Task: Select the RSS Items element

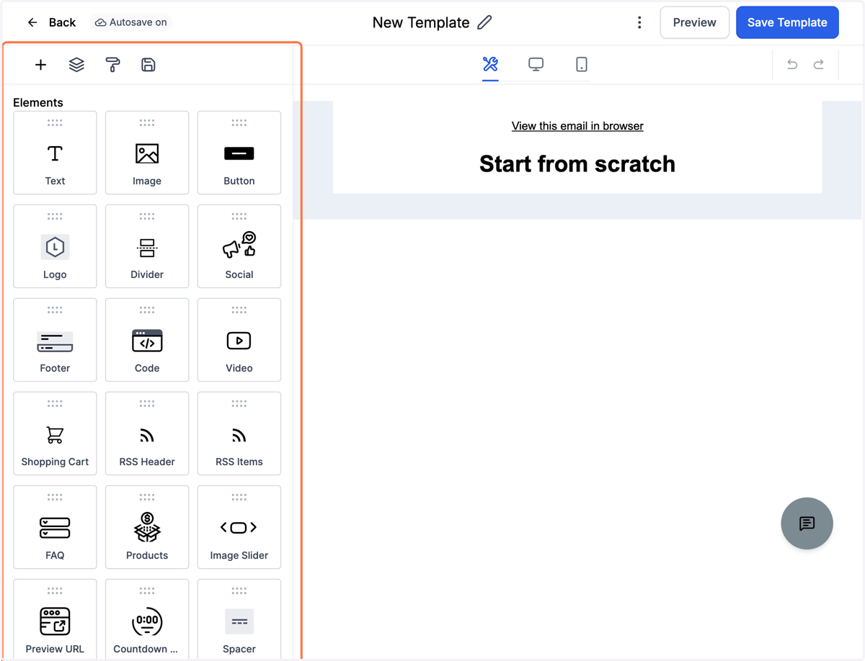Action: point(239,433)
